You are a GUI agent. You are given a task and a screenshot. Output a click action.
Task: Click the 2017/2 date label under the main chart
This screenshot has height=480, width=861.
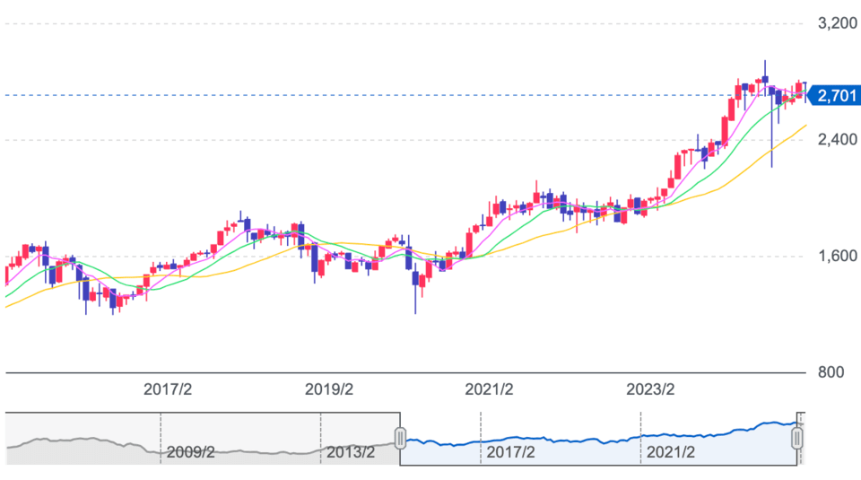click(x=168, y=389)
